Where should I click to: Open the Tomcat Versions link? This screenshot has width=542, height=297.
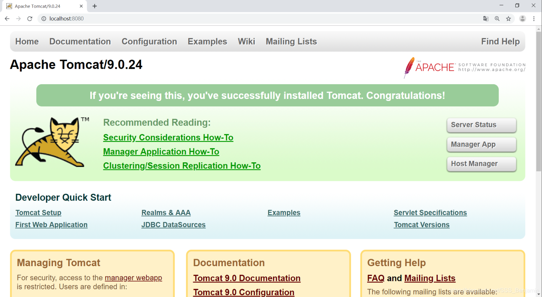pos(422,225)
